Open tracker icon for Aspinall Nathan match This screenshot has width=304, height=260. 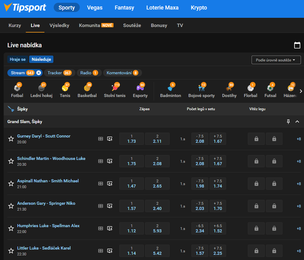pos(101,184)
